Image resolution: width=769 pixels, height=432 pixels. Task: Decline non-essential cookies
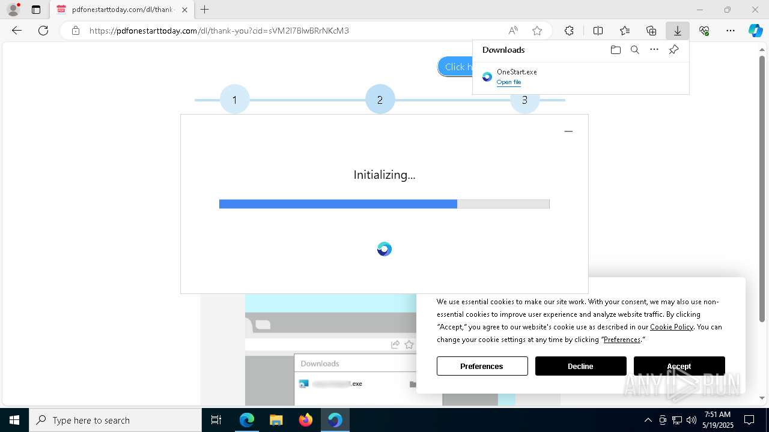click(580, 366)
